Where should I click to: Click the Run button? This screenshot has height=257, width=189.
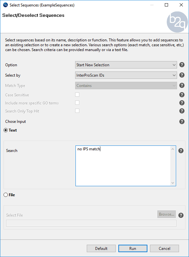[x=133, y=249]
